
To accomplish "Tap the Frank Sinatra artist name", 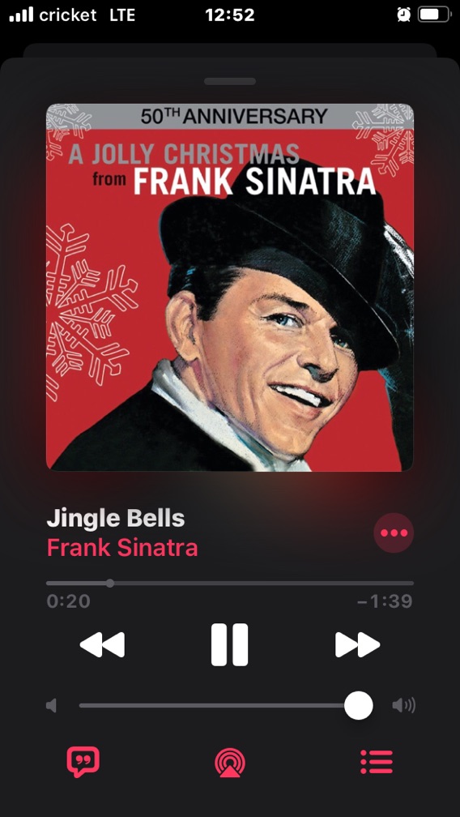I will [x=122, y=548].
